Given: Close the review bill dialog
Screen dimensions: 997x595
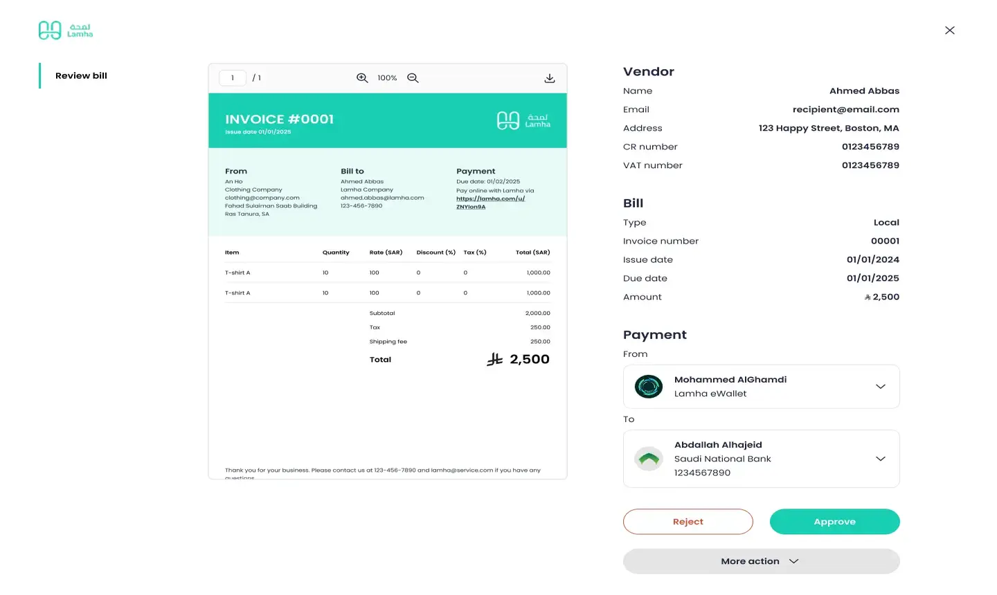Looking at the screenshot, I should point(950,30).
